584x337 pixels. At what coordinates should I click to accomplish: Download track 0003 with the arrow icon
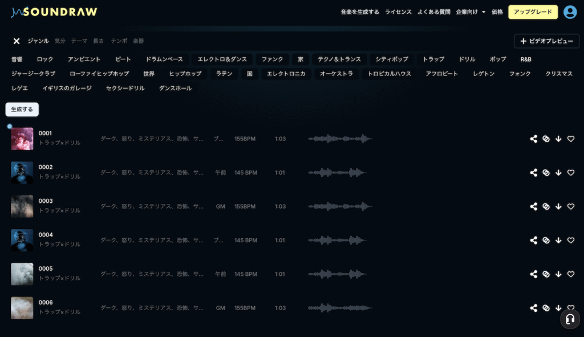point(558,206)
